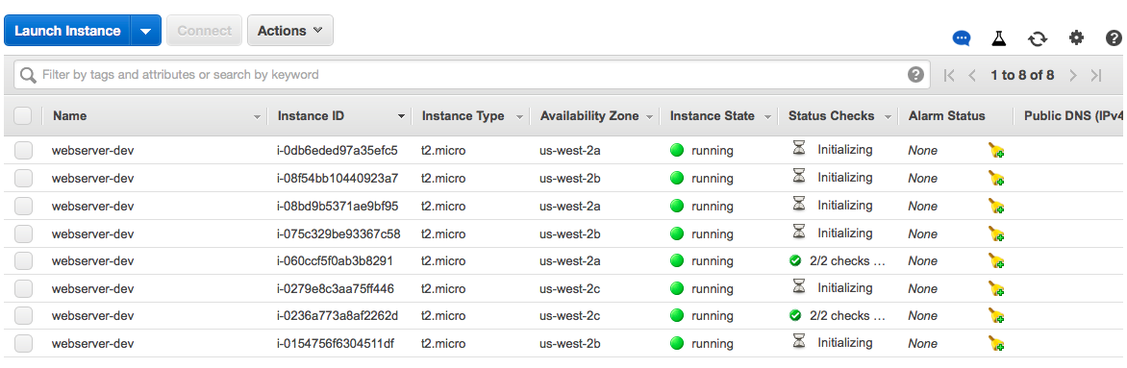The image size is (1127, 368).
Task: Click the Launch Instance button
Action: coord(67,31)
